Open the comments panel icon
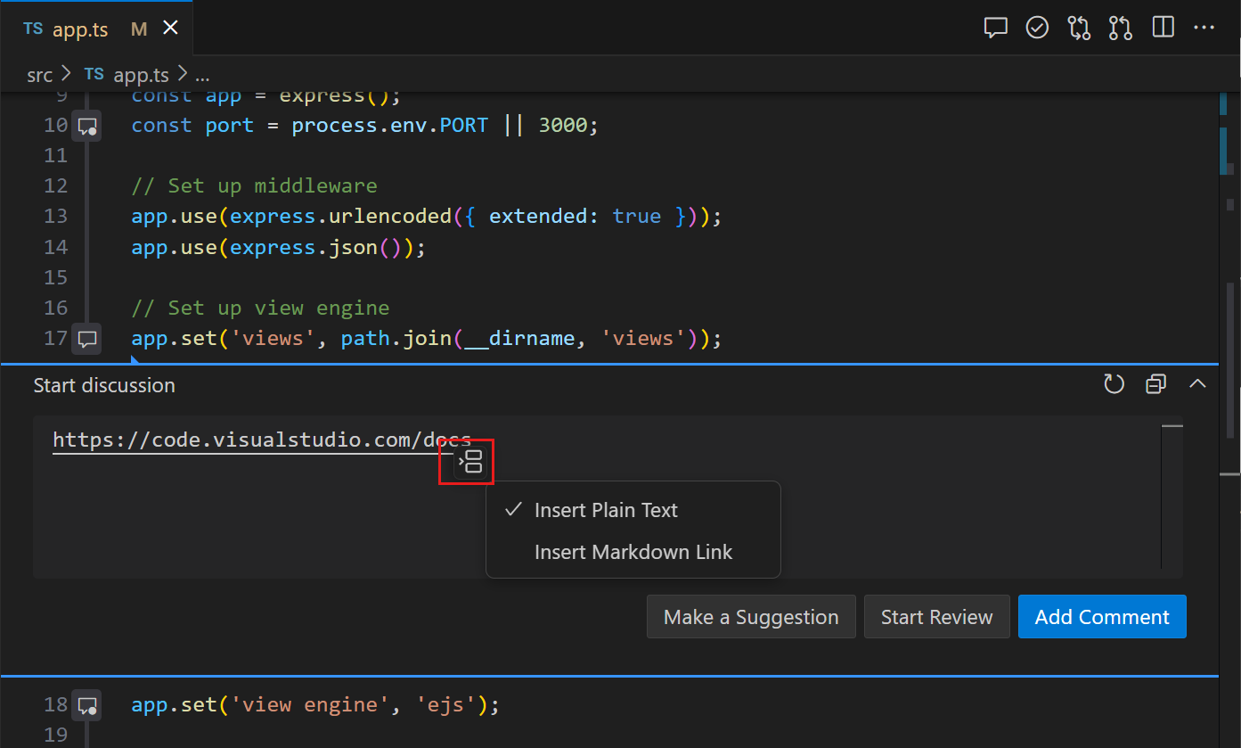This screenshot has width=1241, height=748. point(995,28)
